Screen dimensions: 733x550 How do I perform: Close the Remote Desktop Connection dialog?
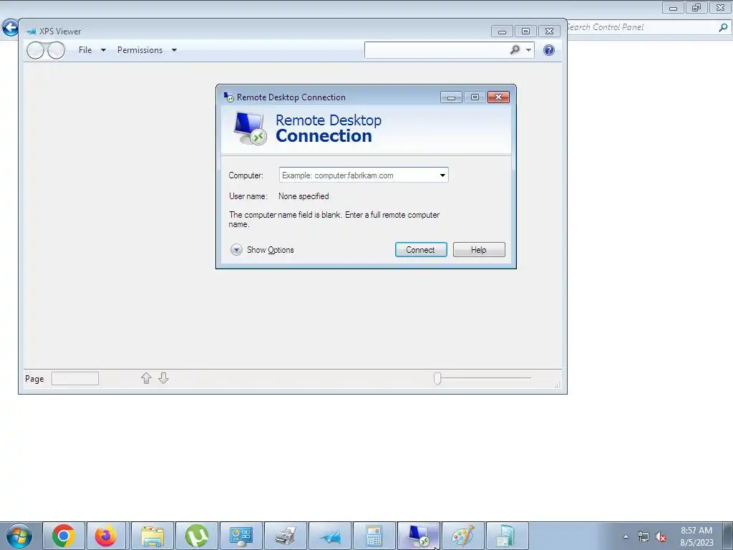[x=498, y=97]
